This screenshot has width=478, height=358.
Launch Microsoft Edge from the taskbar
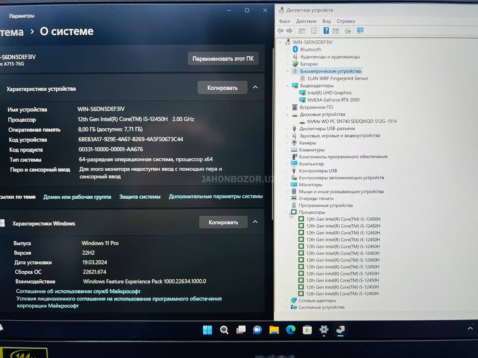click(x=291, y=330)
